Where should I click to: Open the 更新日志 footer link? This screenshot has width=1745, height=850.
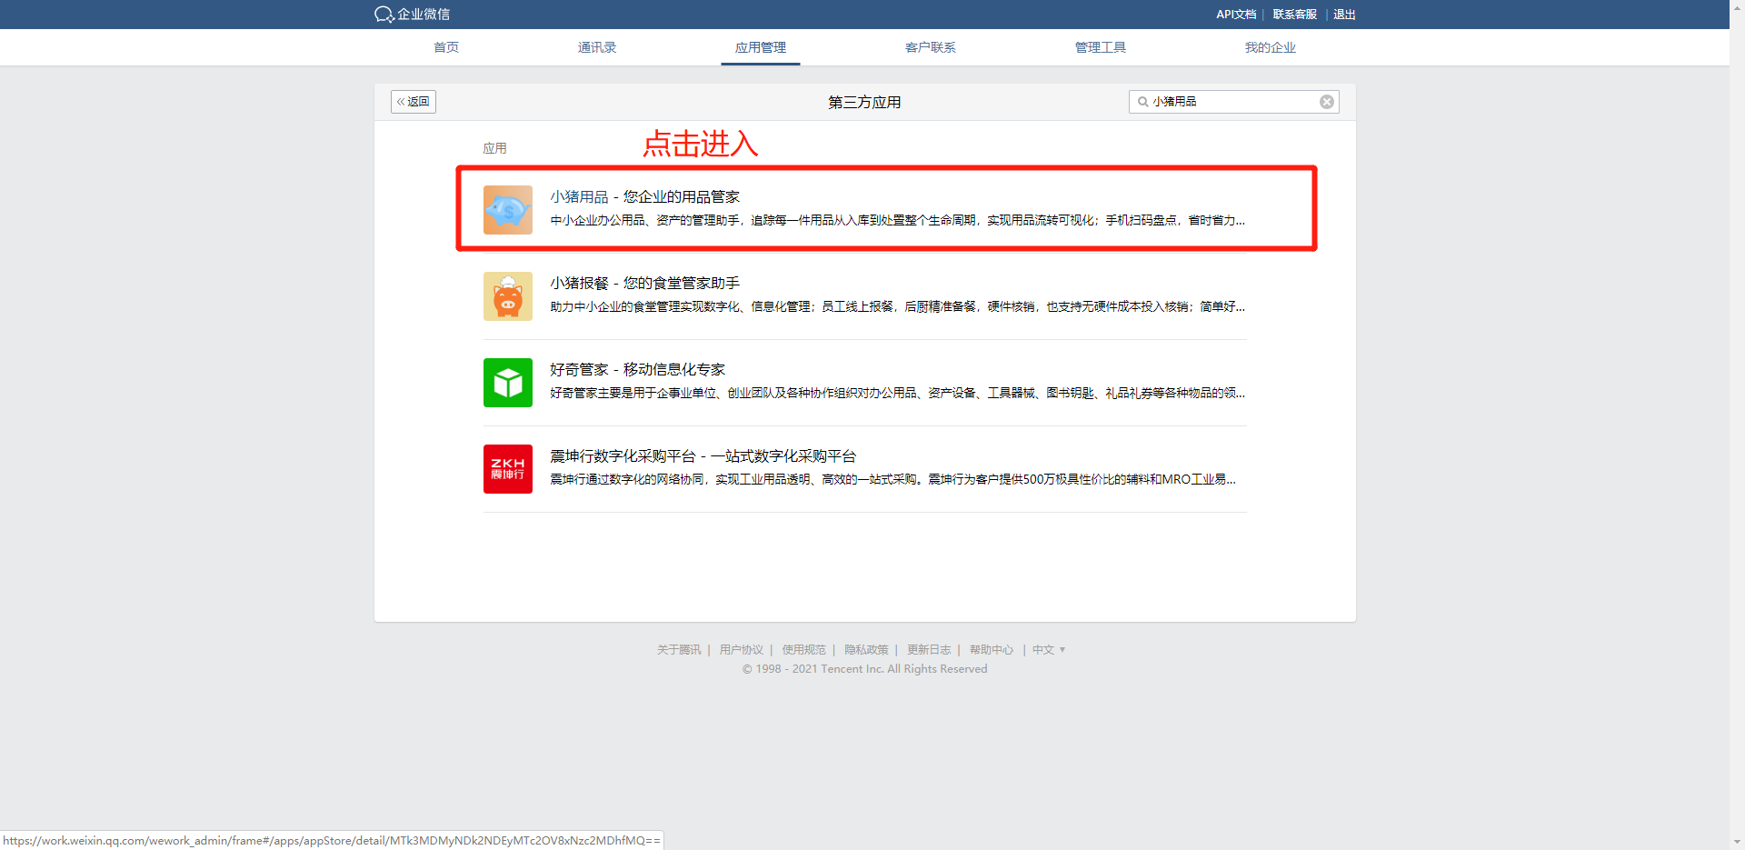coord(929,650)
